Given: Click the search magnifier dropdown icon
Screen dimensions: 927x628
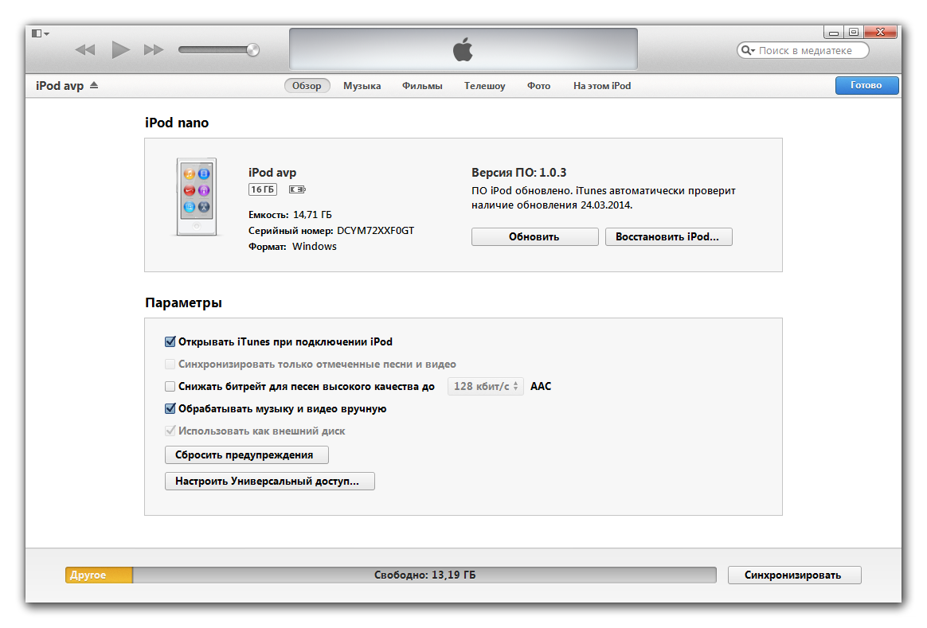Looking at the screenshot, I should 749,51.
